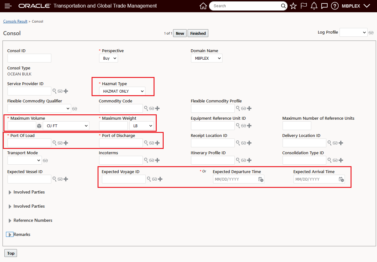Open Flexible Commodity Qualifier dropdown
The height and width of the screenshot is (262, 377).
point(39,108)
